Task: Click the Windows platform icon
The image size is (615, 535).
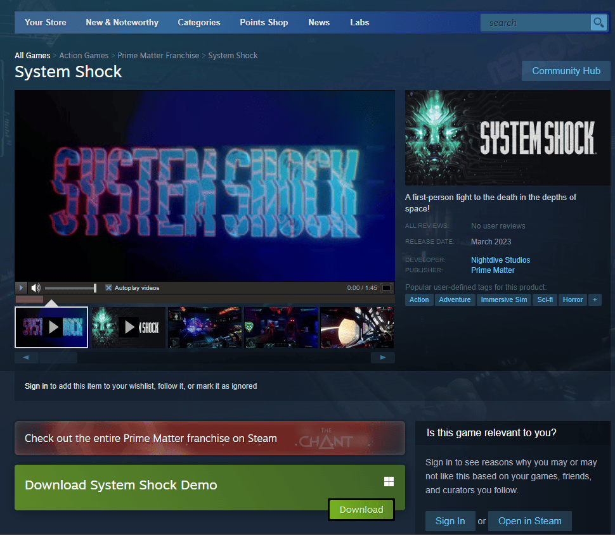Action: click(389, 482)
